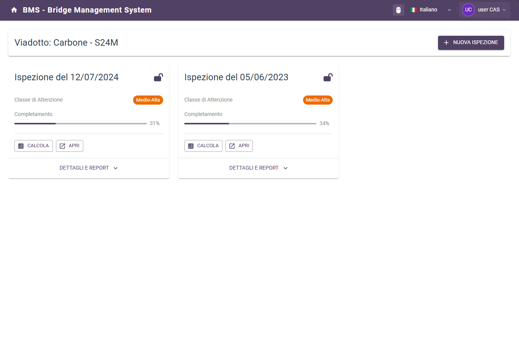Click the plus icon on NUOVA ISPEZIONE
Screen dimensions: 519x345
446,43
